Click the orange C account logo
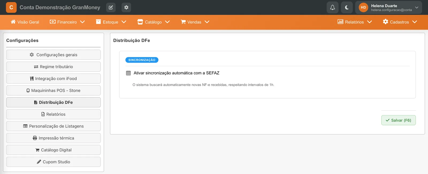 [x=11, y=7]
